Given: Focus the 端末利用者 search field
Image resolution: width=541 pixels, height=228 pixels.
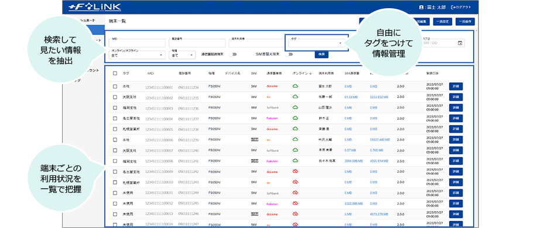Looking at the screenshot, I should [x=256, y=43].
